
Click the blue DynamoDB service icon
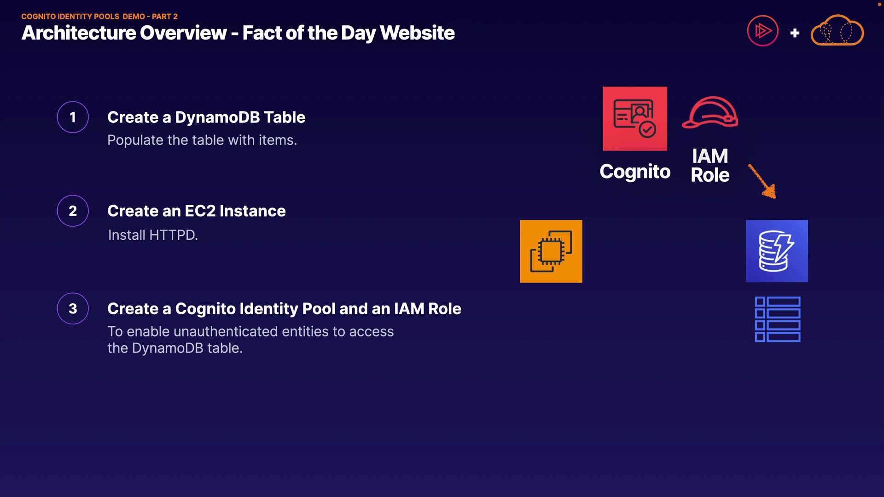click(777, 251)
